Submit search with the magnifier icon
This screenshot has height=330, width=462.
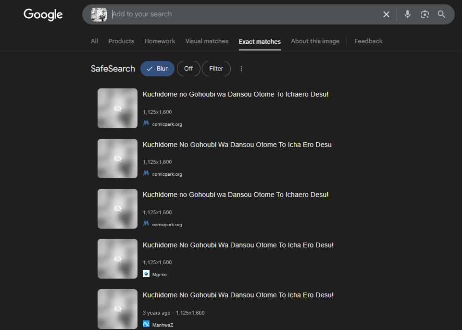[x=441, y=14]
